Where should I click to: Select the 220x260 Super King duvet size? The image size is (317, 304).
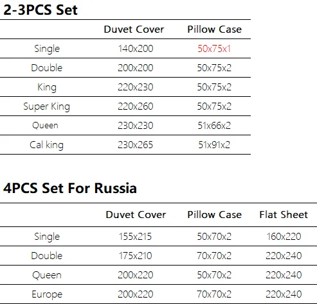tap(136, 106)
